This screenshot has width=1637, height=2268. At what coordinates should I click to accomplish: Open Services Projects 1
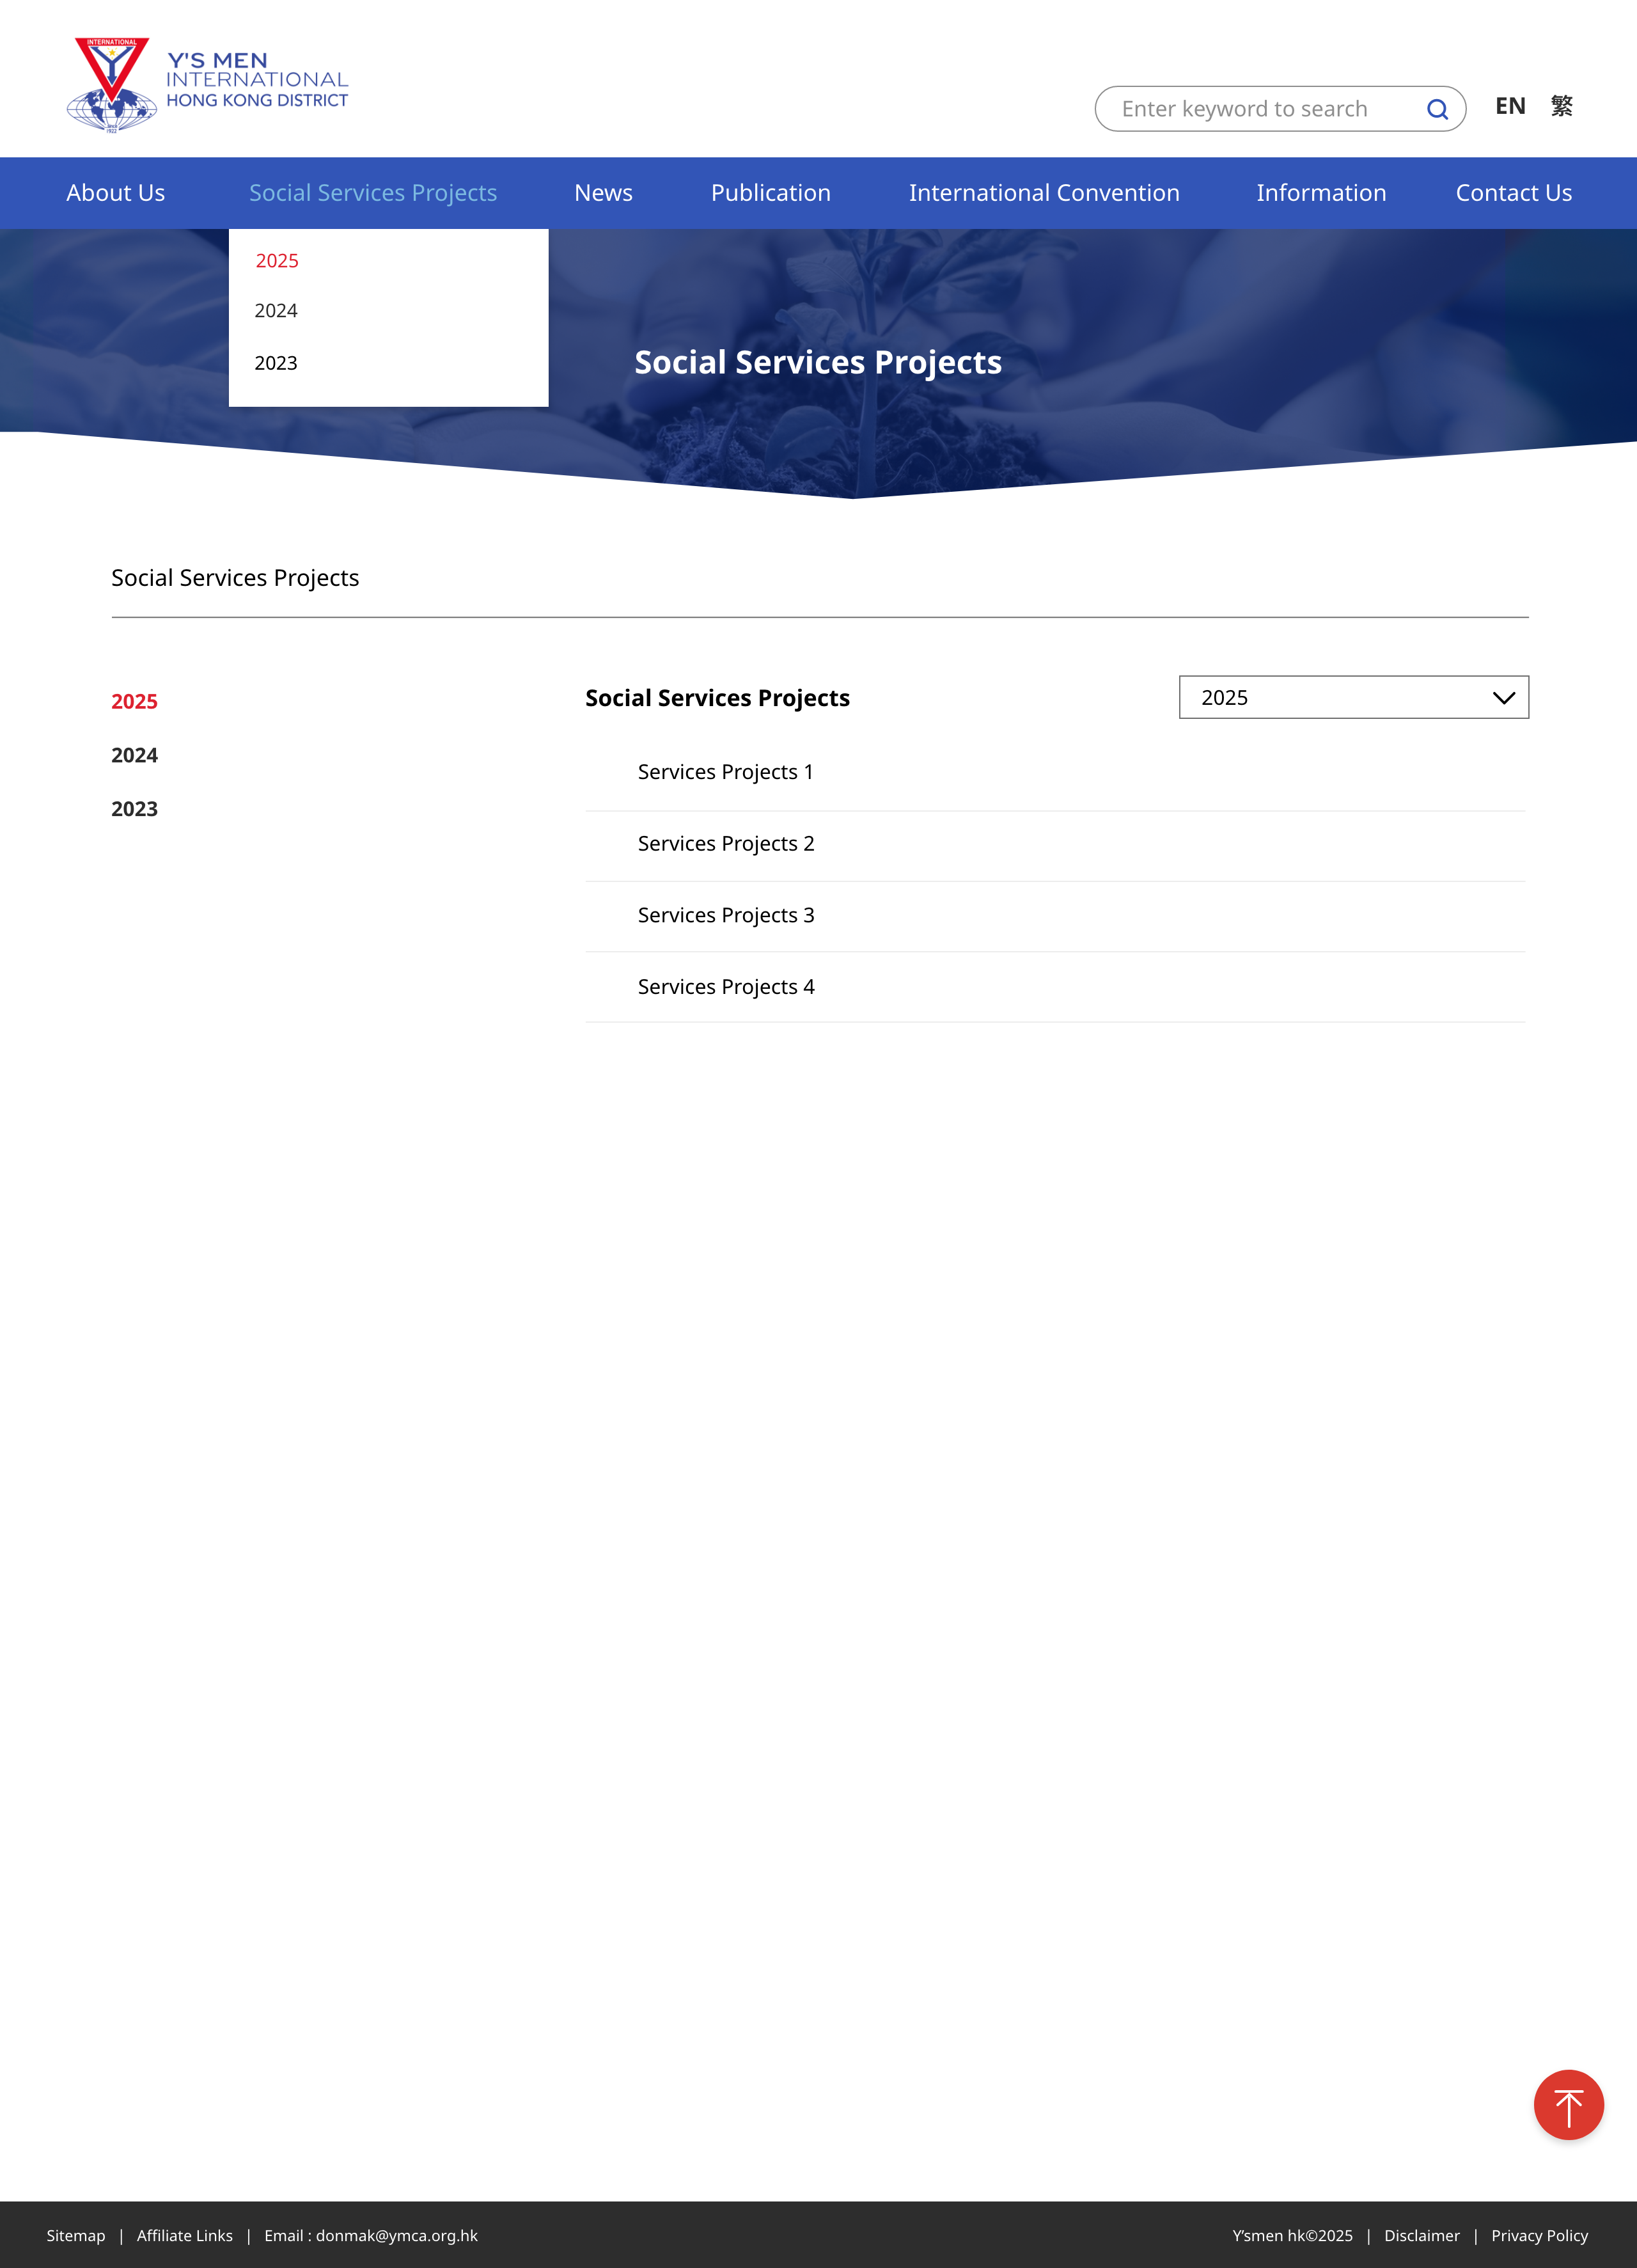[x=725, y=772]
